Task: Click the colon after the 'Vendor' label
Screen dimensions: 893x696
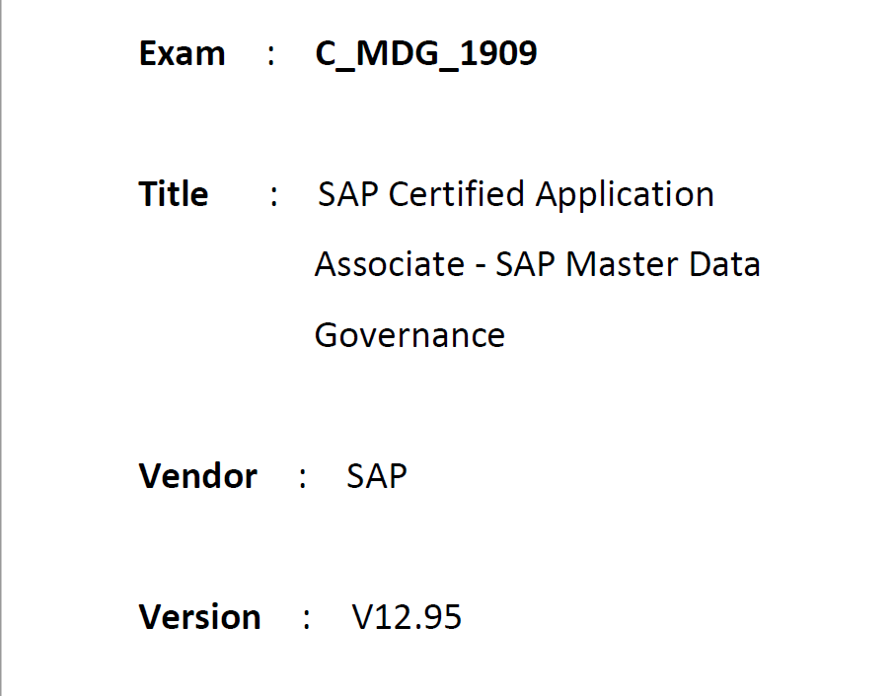Action: (302, 479)
